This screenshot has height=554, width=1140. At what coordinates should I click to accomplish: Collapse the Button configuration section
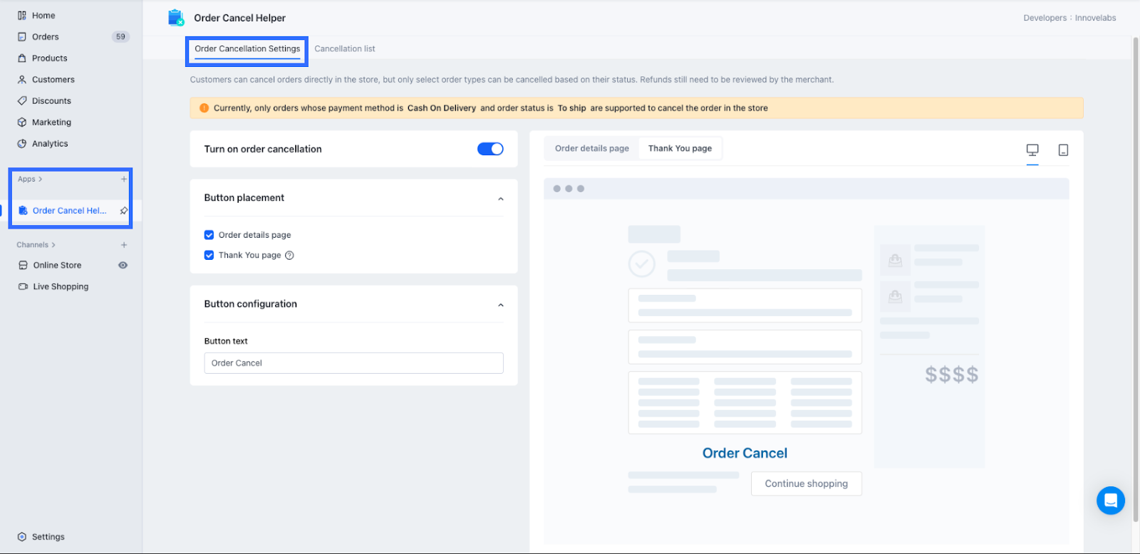click(x=501, y=305)
